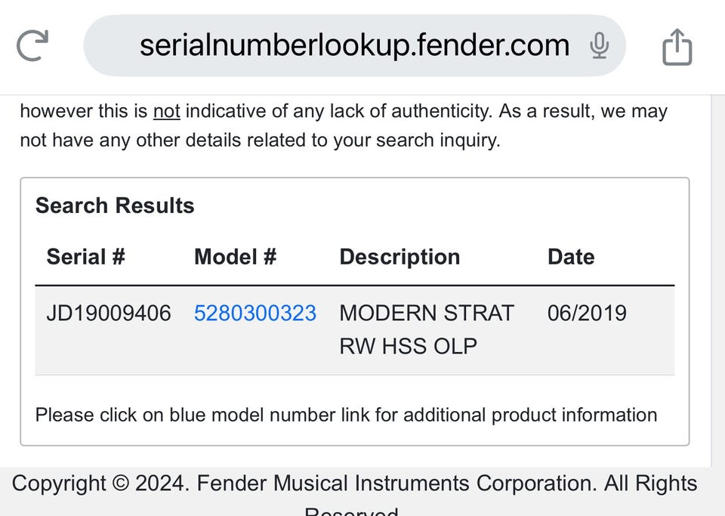The height and width of the screenshot is (516, 725).
Task: Click the Search Results heading
Action: [x=115, y=205]
